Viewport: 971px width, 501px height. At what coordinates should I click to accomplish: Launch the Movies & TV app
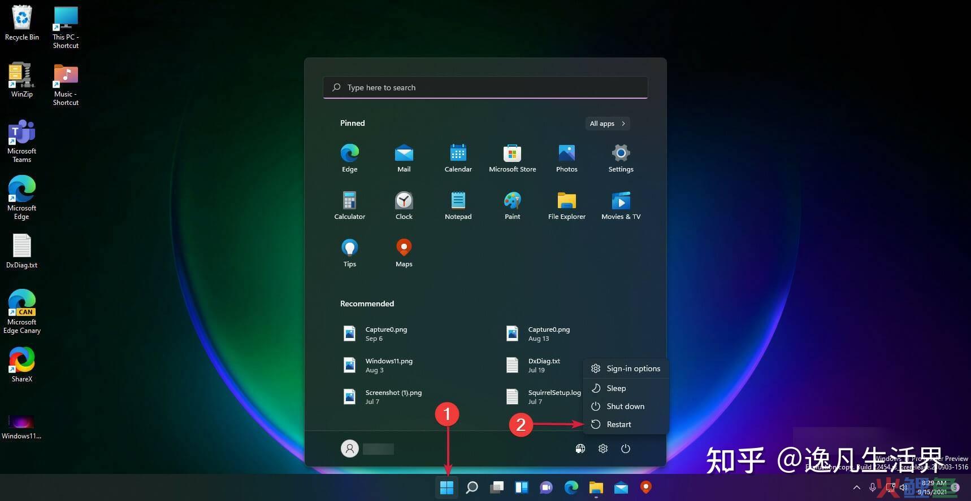tap(621, 205)
